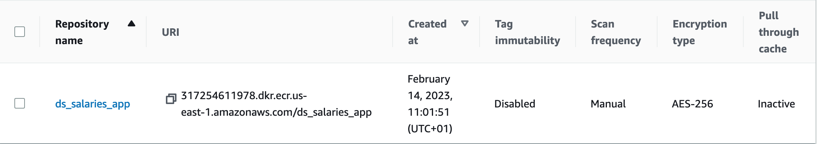Click the Manual scan frequency value
This screenshot has width=817, height=144.
[608, 104]
